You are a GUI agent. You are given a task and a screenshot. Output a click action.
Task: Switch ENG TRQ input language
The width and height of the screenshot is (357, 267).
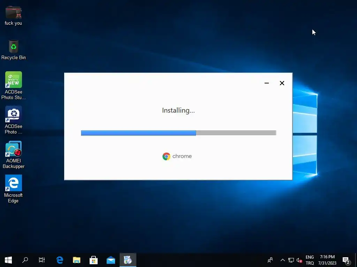(310, 260)
